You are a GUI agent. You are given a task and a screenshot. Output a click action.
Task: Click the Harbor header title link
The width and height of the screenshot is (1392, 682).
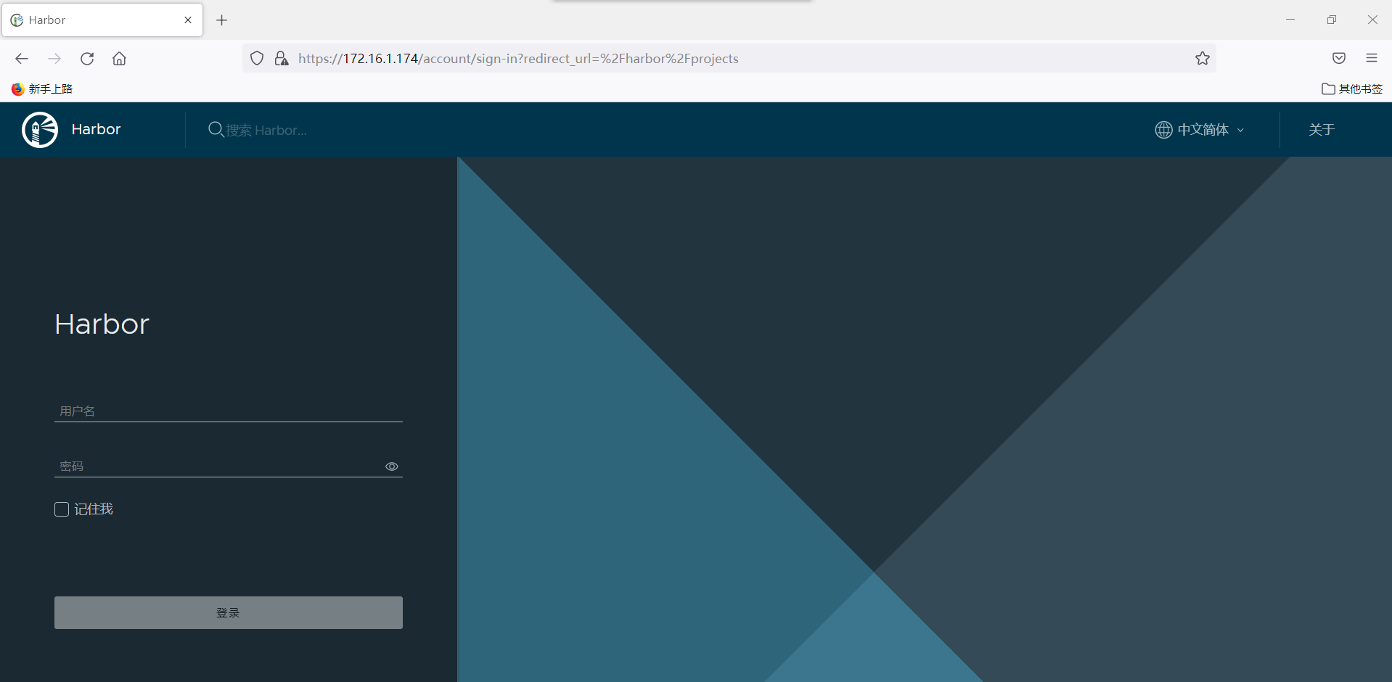96,129
